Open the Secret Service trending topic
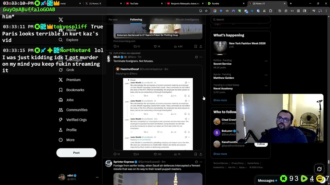The width and height of the screenshot is (330, 185). coord(222,64)
